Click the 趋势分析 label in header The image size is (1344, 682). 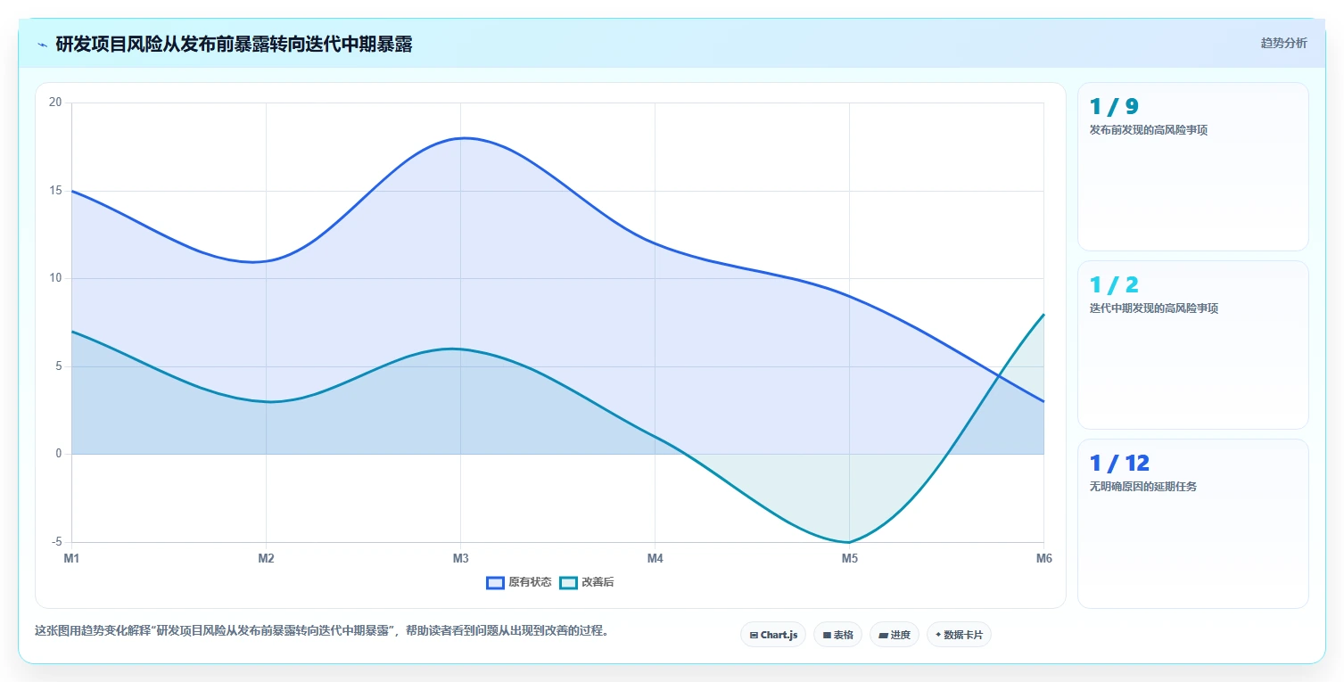click(1283, 43)
